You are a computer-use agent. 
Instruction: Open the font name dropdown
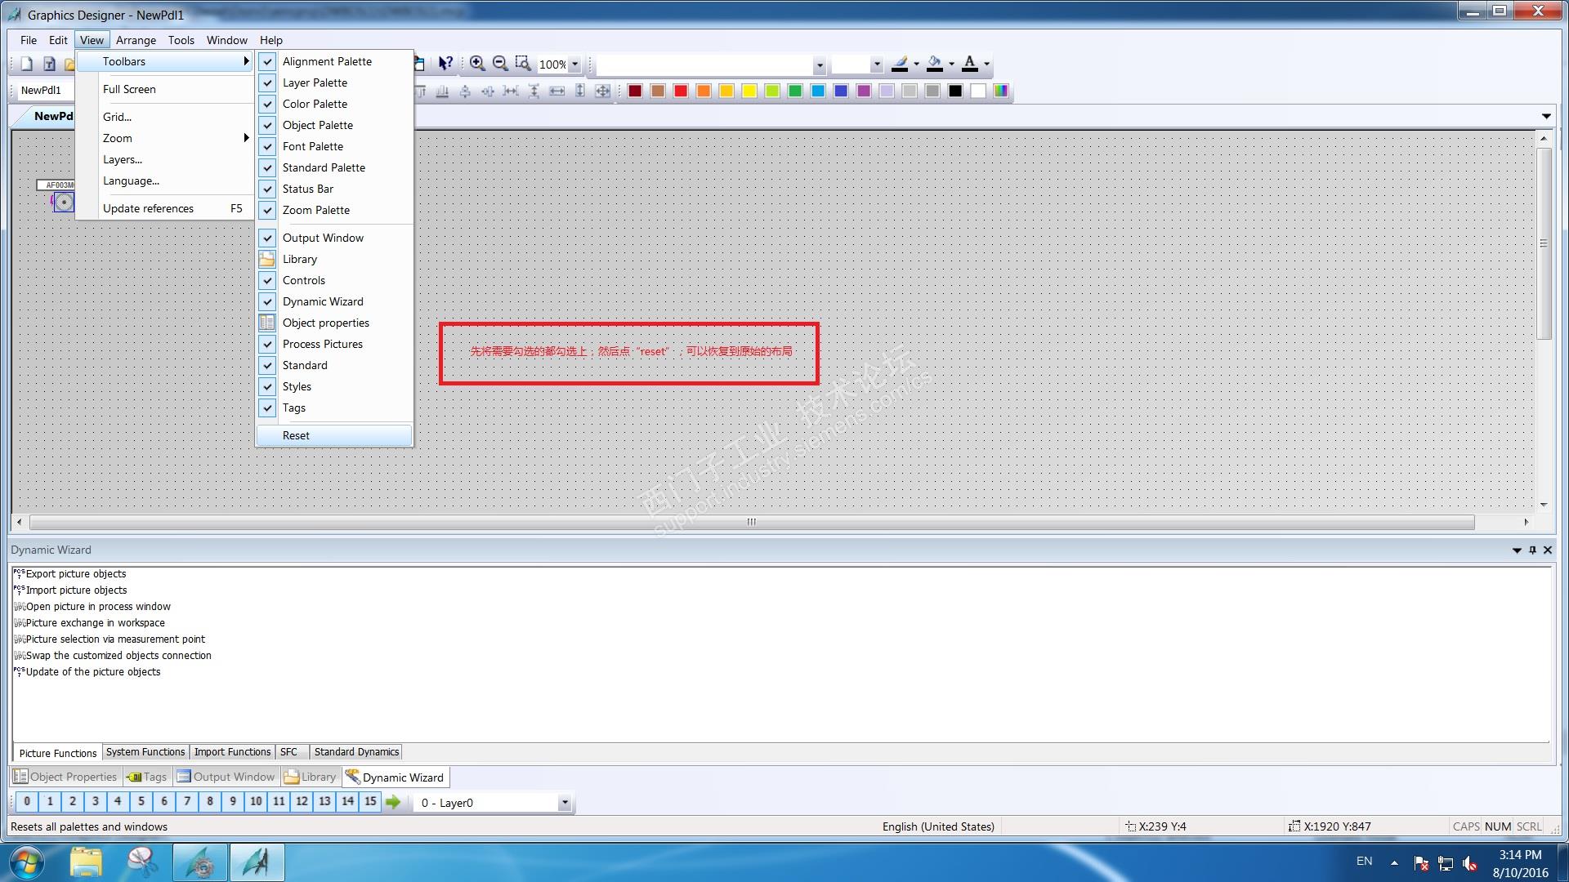click(x=819, y=65)
